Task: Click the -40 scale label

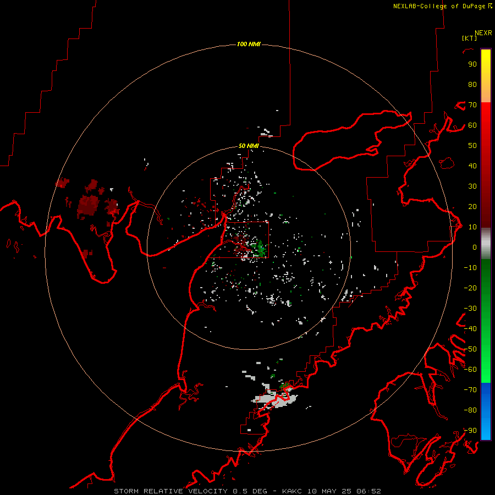Action: pyautogui.click(x=470, y=329)
